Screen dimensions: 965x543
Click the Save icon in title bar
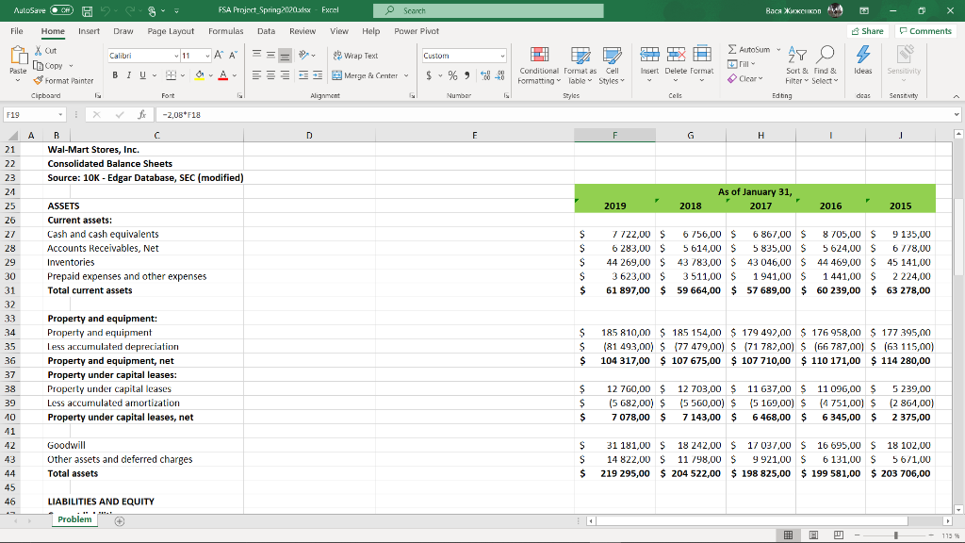coord(88,10)
